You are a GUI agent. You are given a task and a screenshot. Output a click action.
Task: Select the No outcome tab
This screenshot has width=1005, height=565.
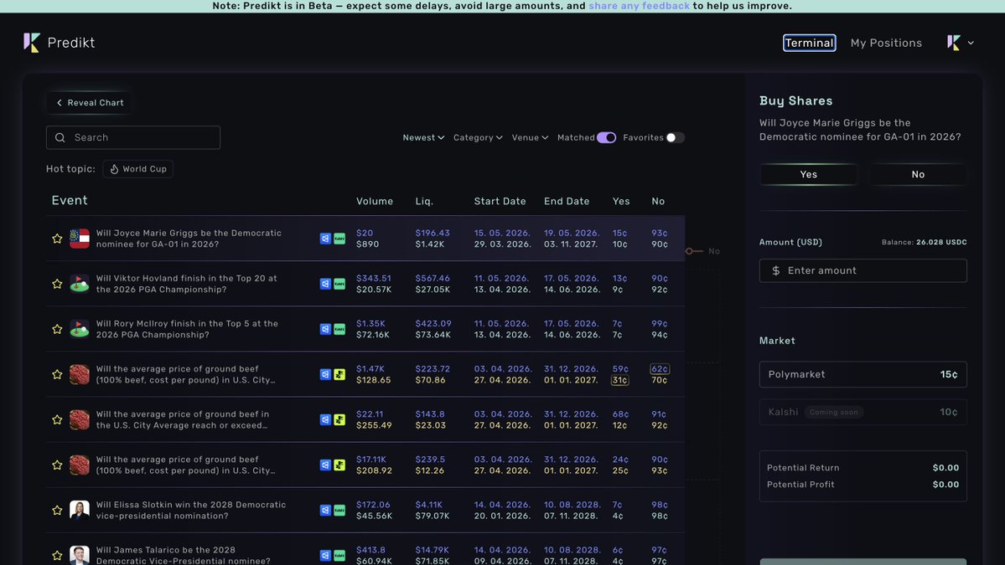[x=918, y=174]
